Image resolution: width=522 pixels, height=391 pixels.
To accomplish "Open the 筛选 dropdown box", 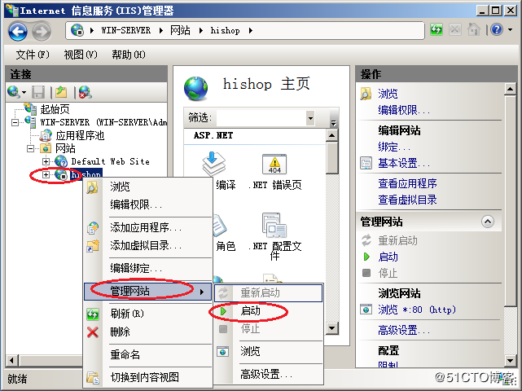I will [311, 118].
